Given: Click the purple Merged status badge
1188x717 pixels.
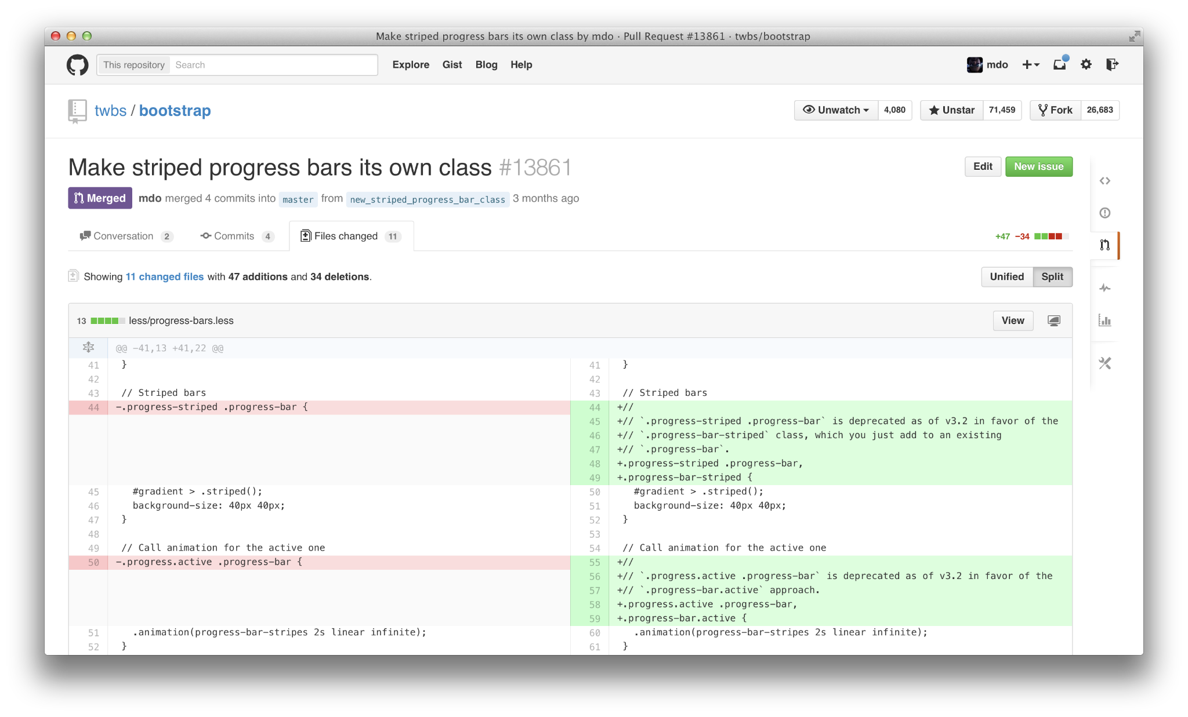Looking at the screenshot, I should coord(100,198).
